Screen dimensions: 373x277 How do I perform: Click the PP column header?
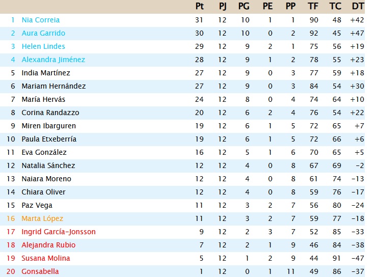click(290, 6)
